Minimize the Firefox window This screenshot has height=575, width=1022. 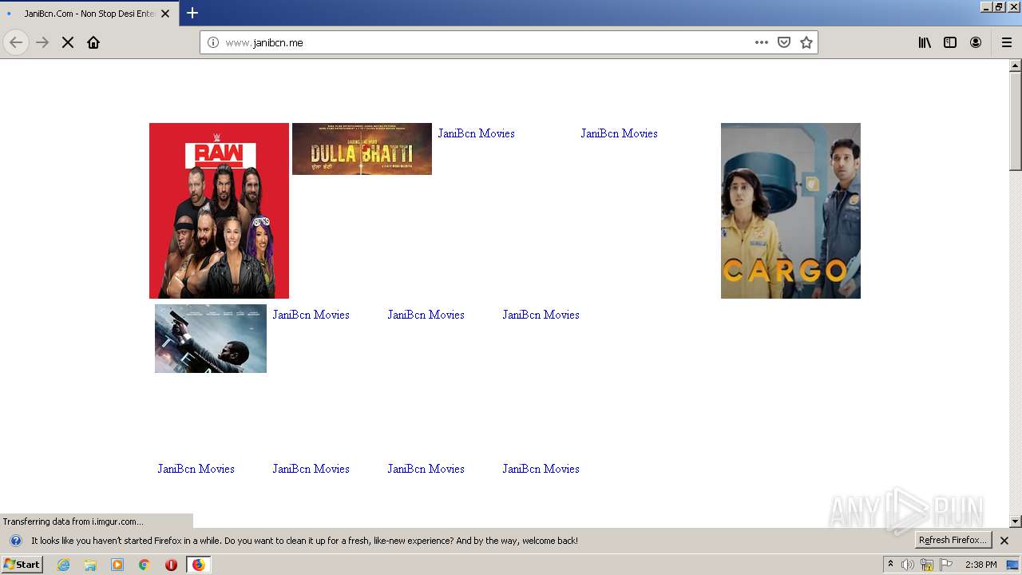(987, 6)
